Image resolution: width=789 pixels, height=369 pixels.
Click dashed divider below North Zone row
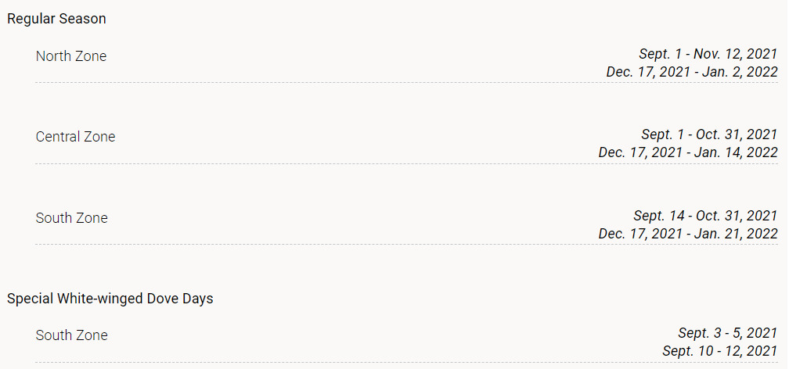406,82
